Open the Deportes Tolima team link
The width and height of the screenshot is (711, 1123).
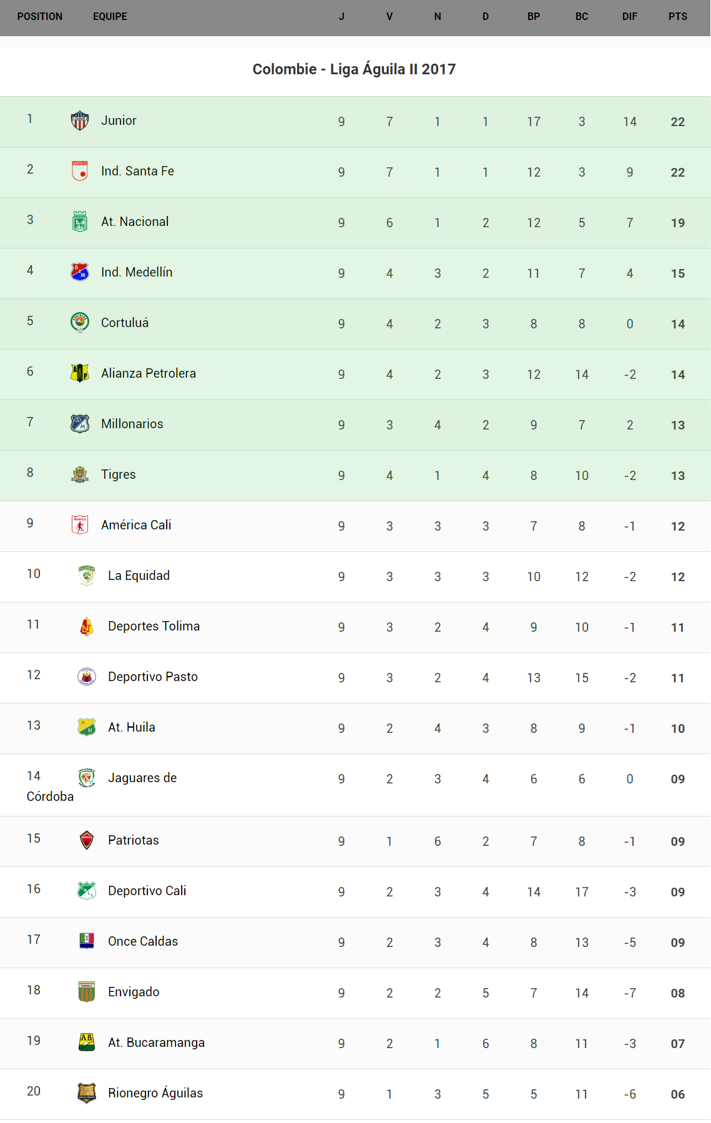click(154, 626)
